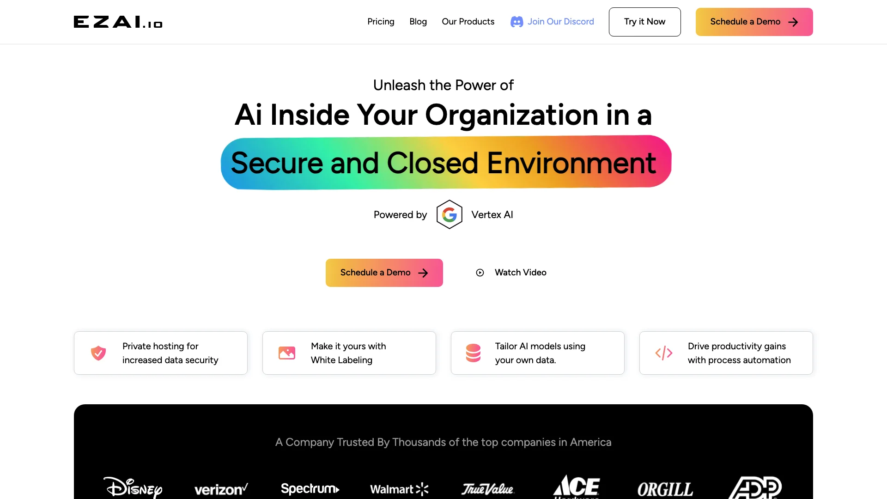Open the Pricing menu item

coord(380,21)
